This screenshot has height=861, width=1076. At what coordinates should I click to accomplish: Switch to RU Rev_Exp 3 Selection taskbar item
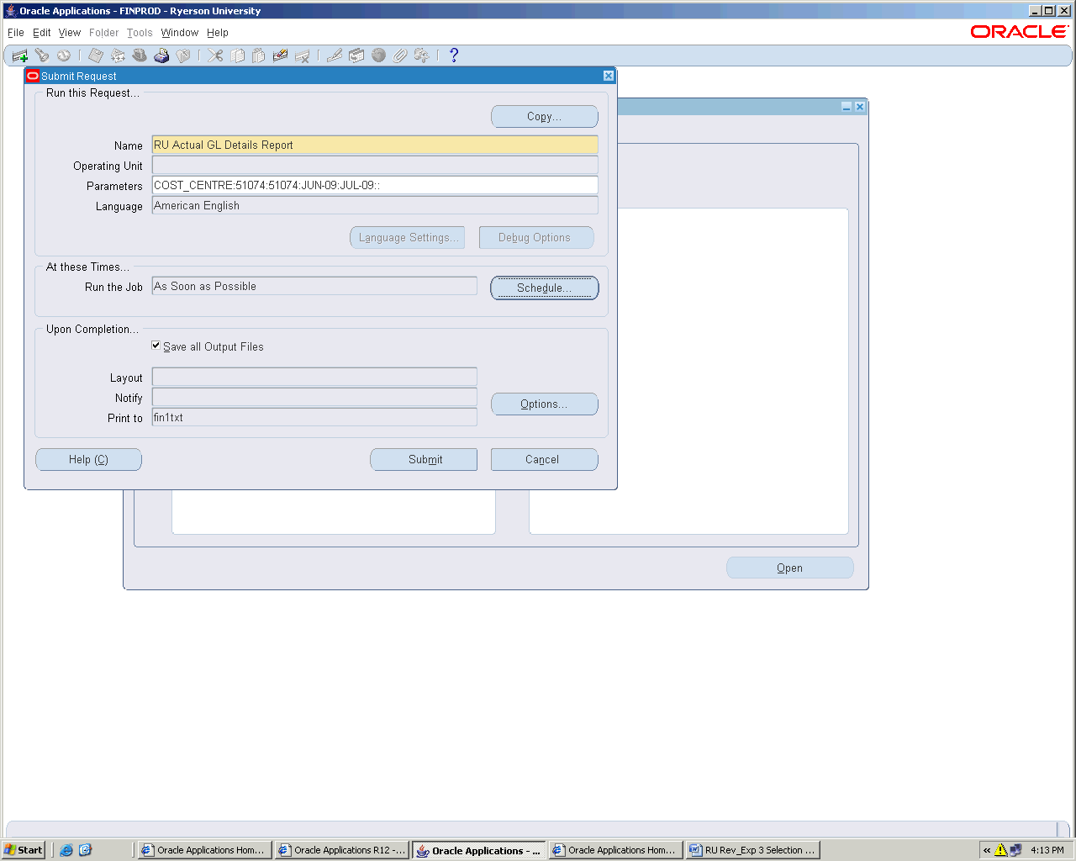(752, 850)
